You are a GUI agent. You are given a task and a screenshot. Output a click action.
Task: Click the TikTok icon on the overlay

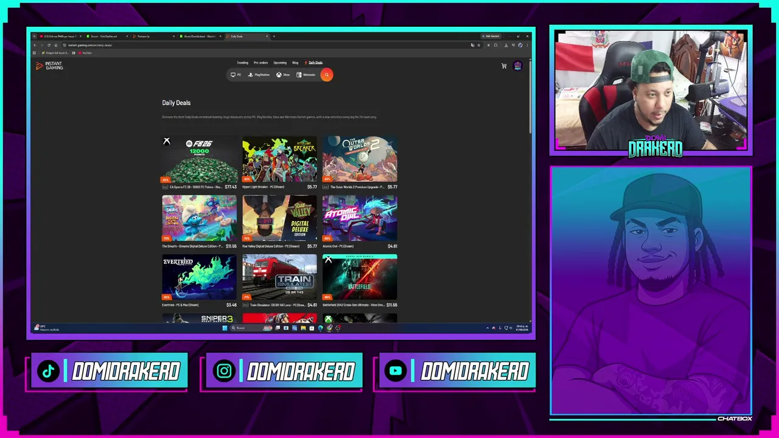click(x=49, y=371)
